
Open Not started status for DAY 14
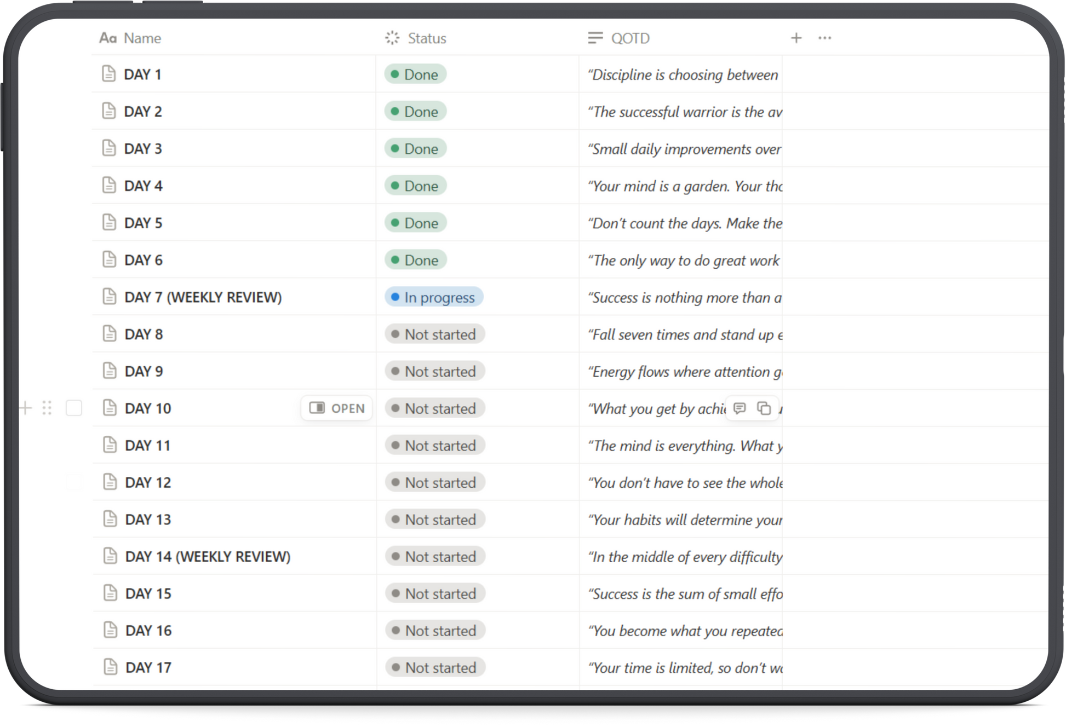[x=435, y=556]
